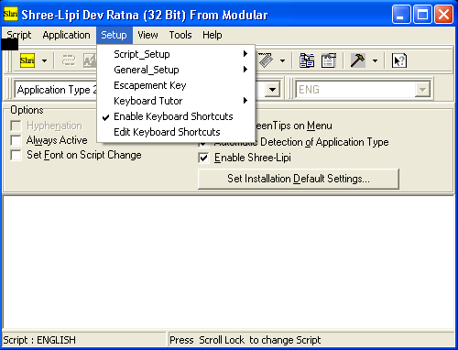Viewport: 458px width, 350px height.
Task: Open the dropdown arrow beside the hammer icon
Action: [375, 60]
